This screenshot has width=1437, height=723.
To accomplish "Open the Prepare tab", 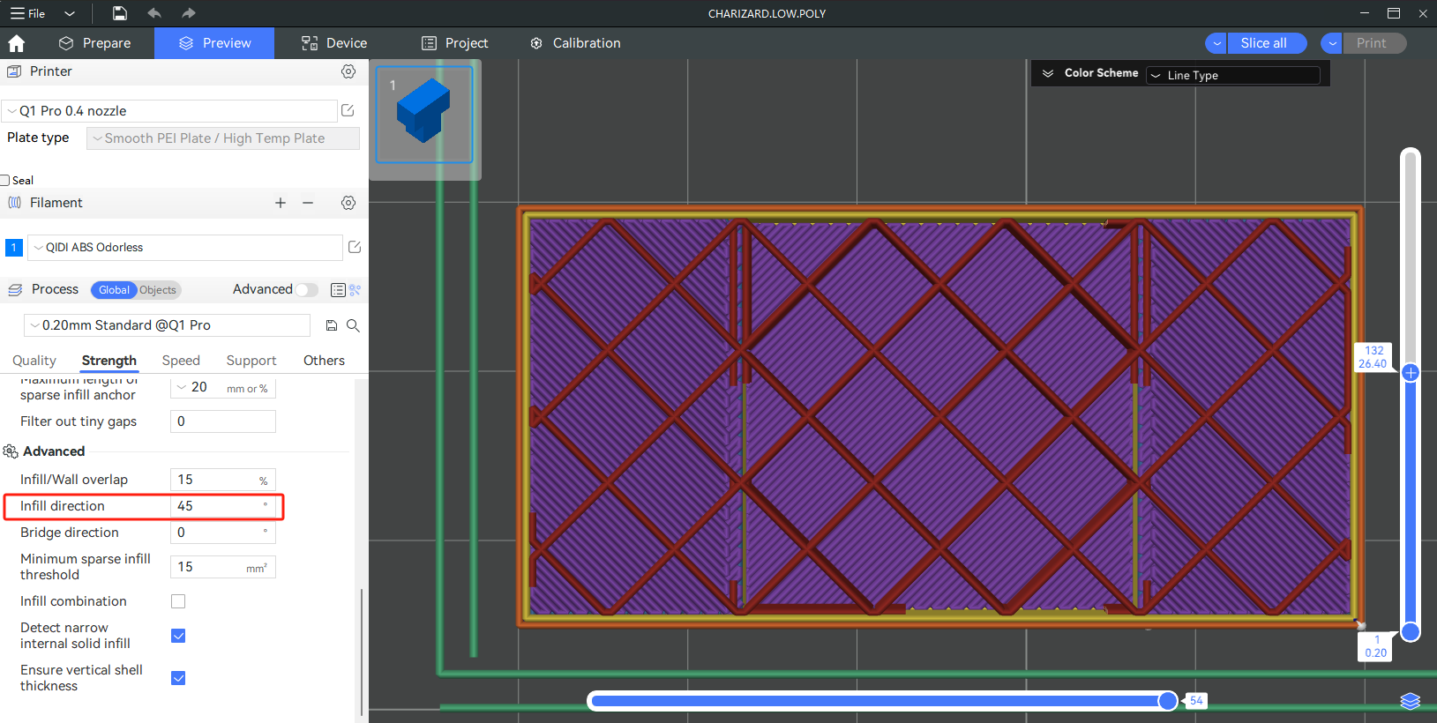I will coord(95,43).
